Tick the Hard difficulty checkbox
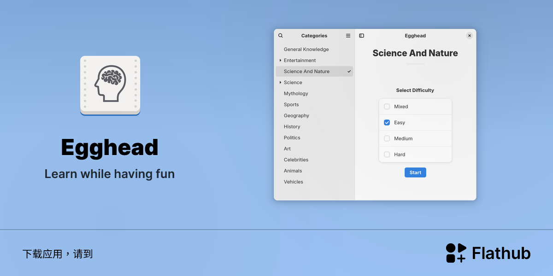Screen dimensions: 553x276 coord(387,155)
